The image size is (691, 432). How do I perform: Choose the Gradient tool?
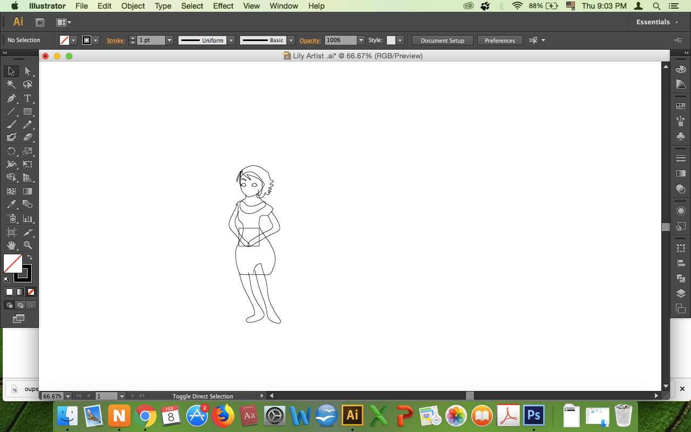point(28,191)
